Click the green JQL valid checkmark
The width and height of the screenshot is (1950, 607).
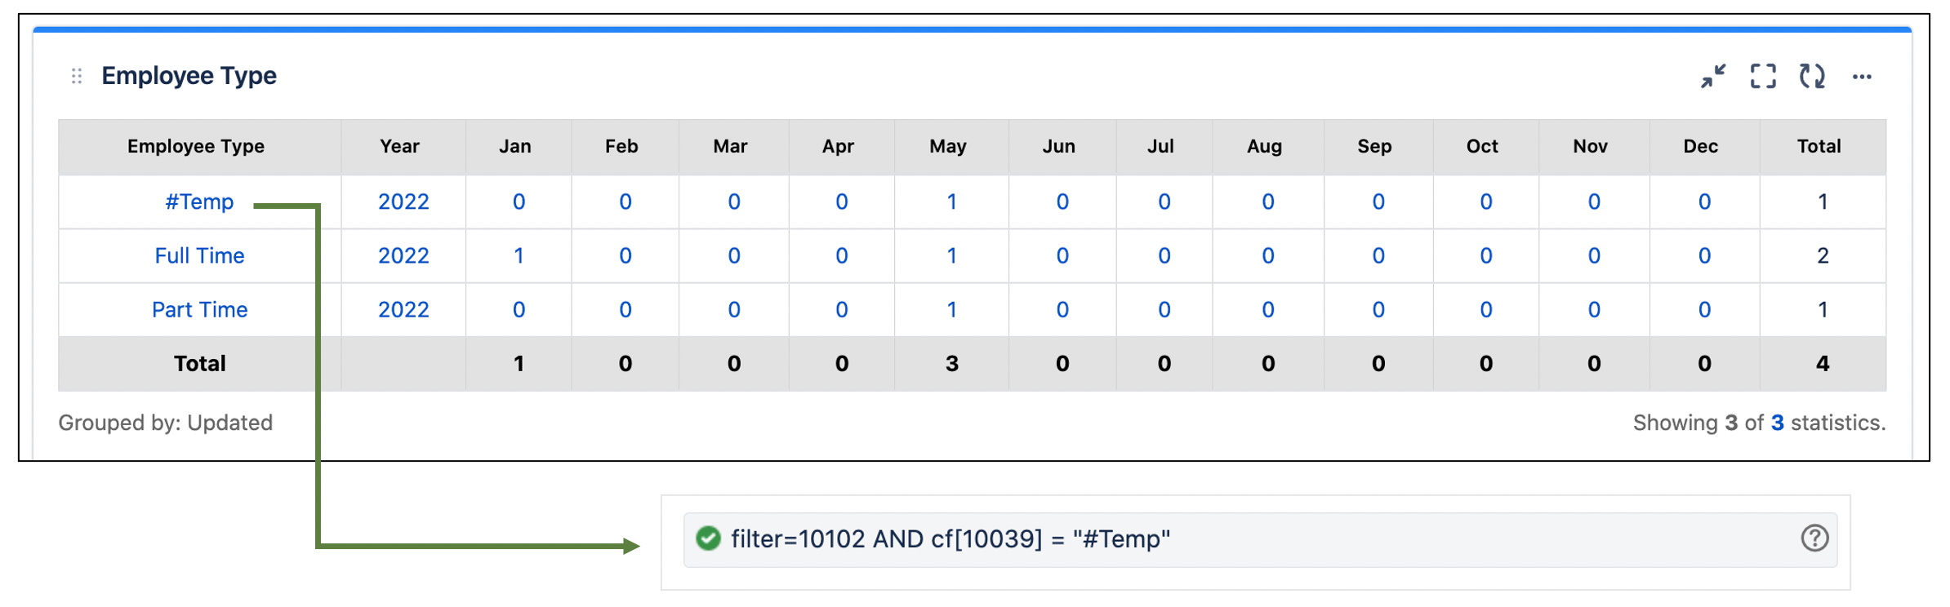[x=708, y=538]
